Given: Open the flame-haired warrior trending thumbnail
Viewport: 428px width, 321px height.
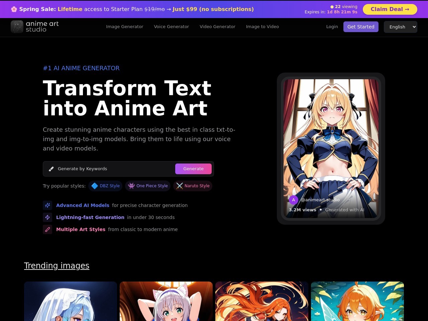Looking at the screenshot, I should [x=262, y=301].
